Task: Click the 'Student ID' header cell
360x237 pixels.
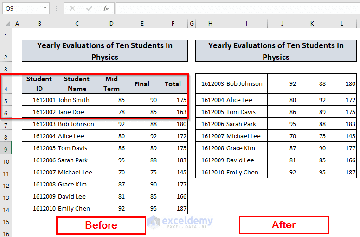Action: point(39,84)
